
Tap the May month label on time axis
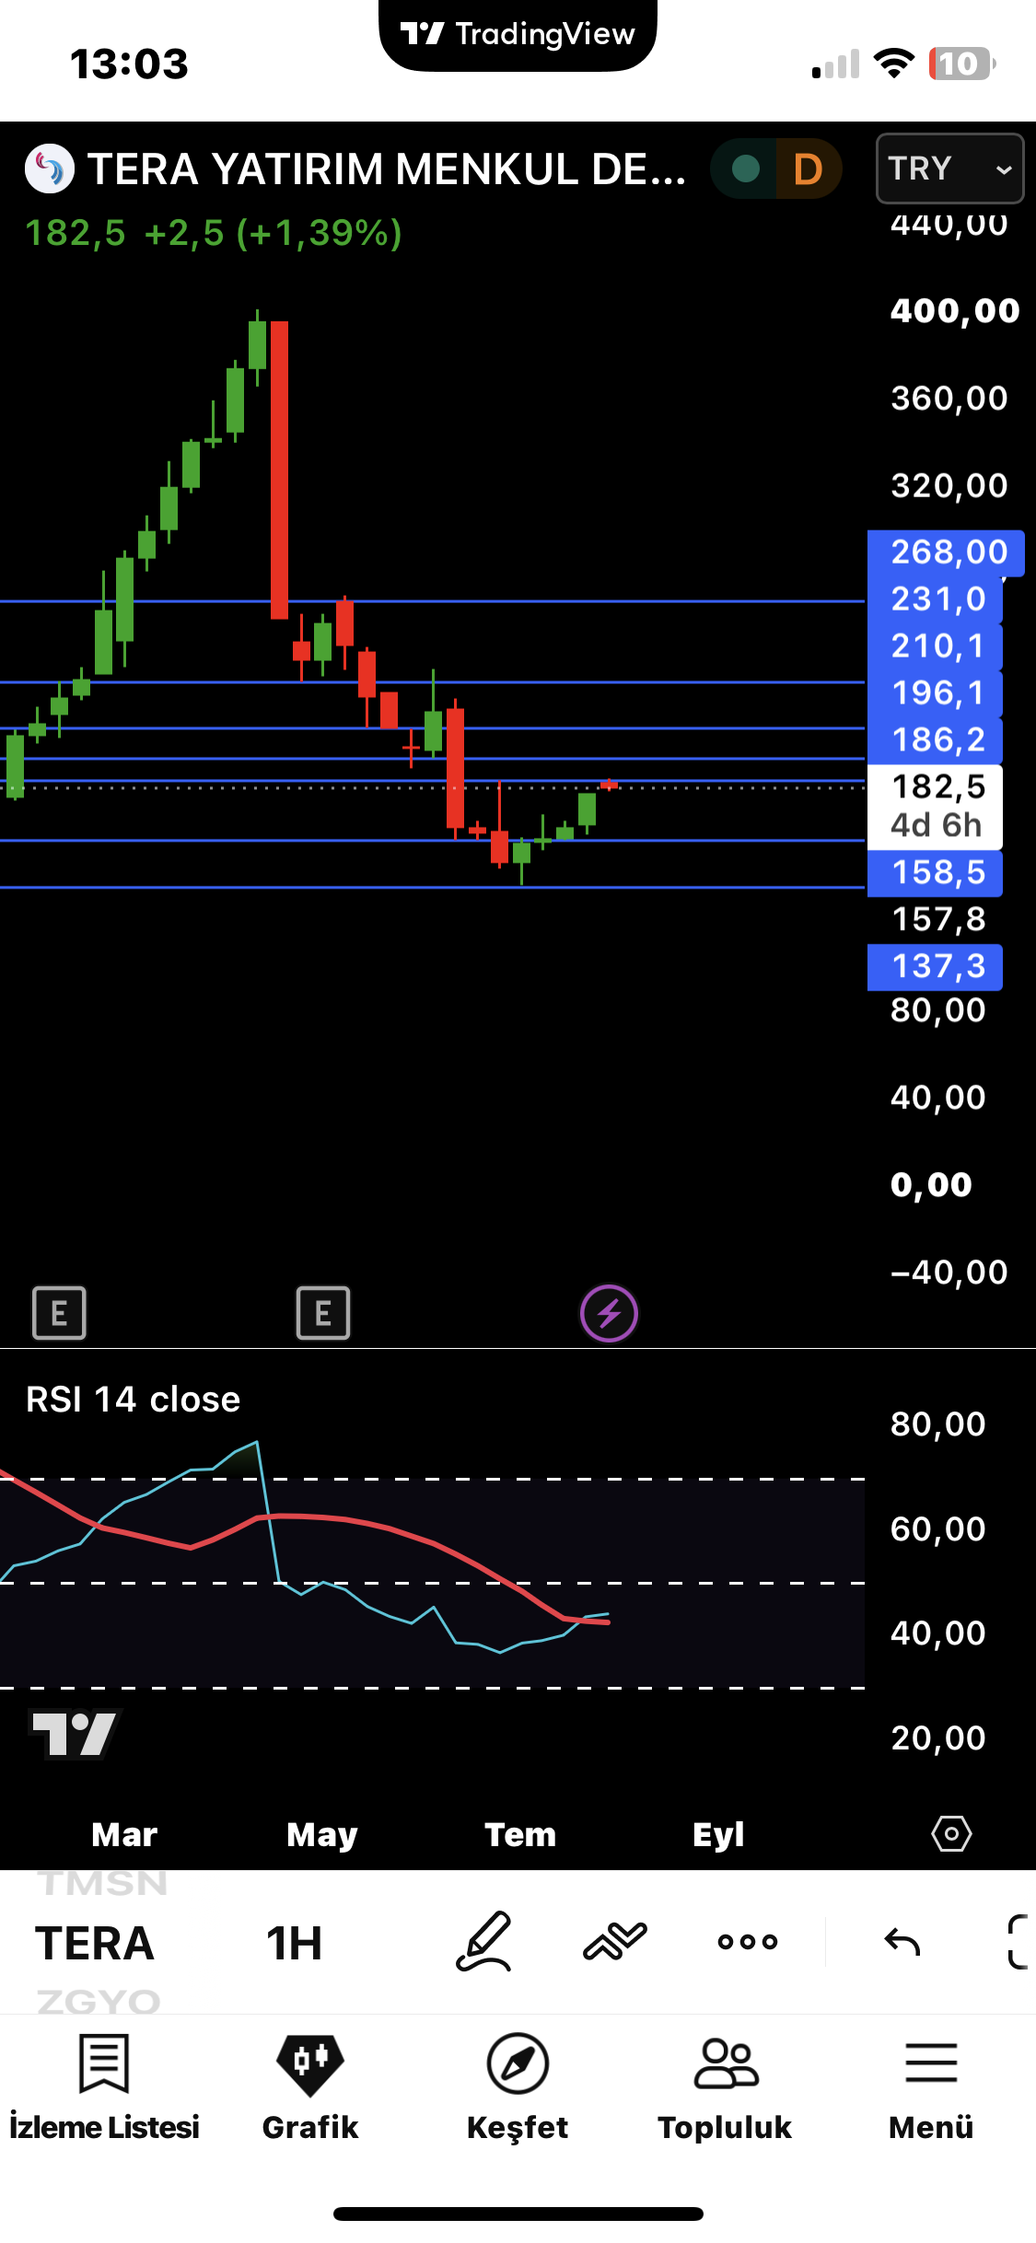pyautogui.click(x=322, y=1835)
